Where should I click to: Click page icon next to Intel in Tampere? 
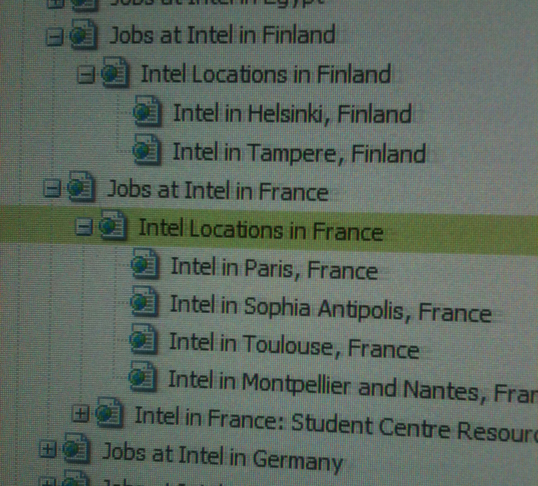point(146,150)
